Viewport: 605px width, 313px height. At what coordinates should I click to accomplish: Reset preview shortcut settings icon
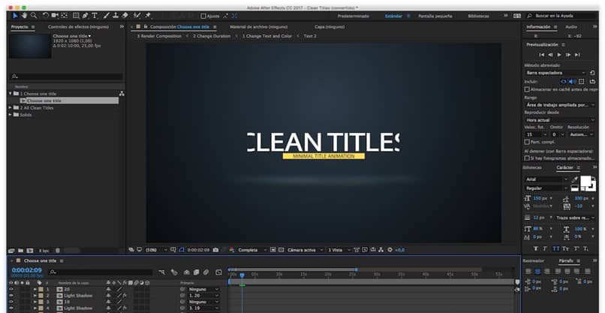tap(592, 73)
